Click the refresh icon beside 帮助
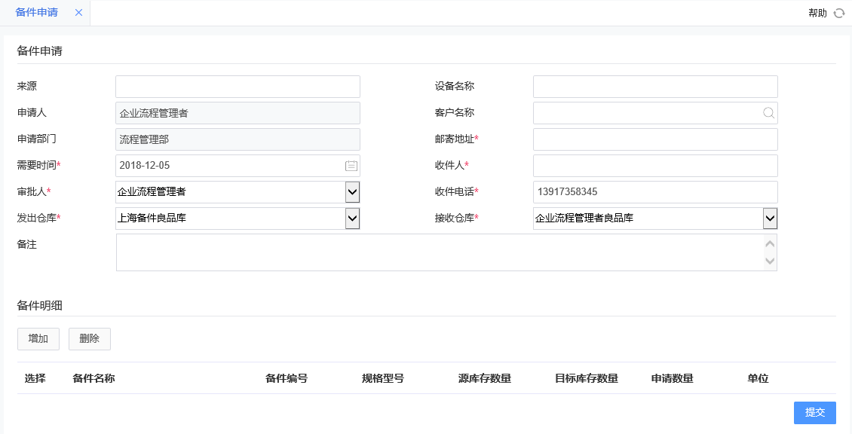Viewport: 852px width, 434px height. pyautogui.click(x=838, y=13)
